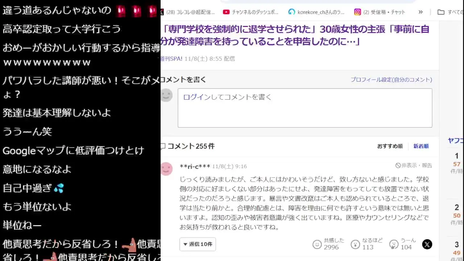Viewport: 464px width, 261px height.
Task: Sort comments by 新着順
Action: tap(421, 146)
